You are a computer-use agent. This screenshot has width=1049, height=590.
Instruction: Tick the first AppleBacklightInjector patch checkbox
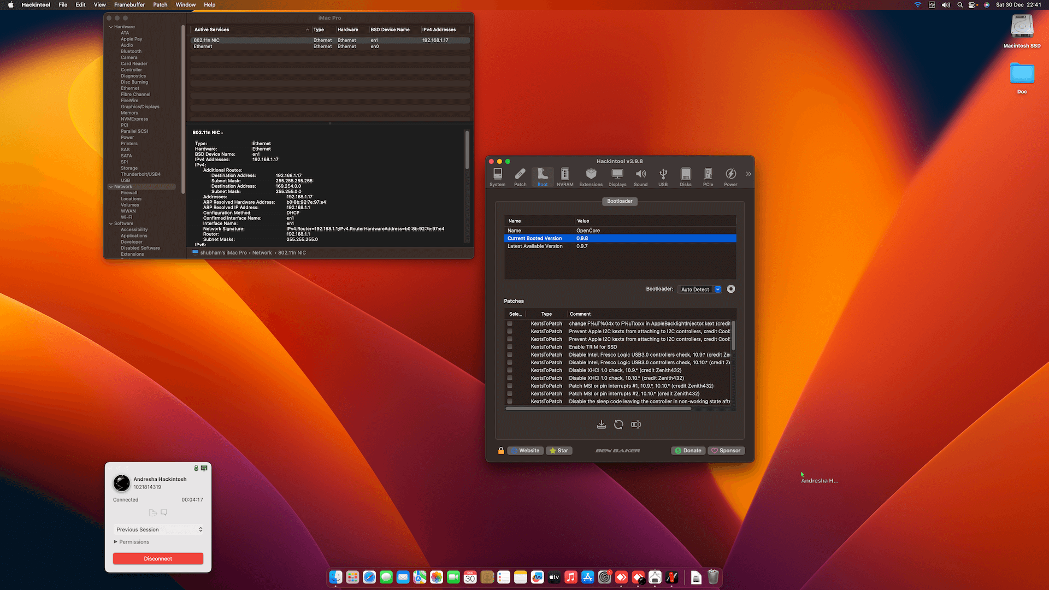coord(510,323)
